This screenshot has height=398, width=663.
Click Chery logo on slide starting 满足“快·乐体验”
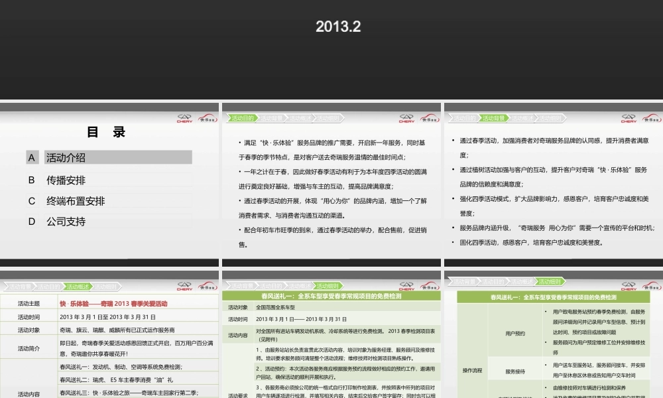406,119
